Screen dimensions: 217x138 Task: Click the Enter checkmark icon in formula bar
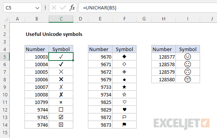63,8
